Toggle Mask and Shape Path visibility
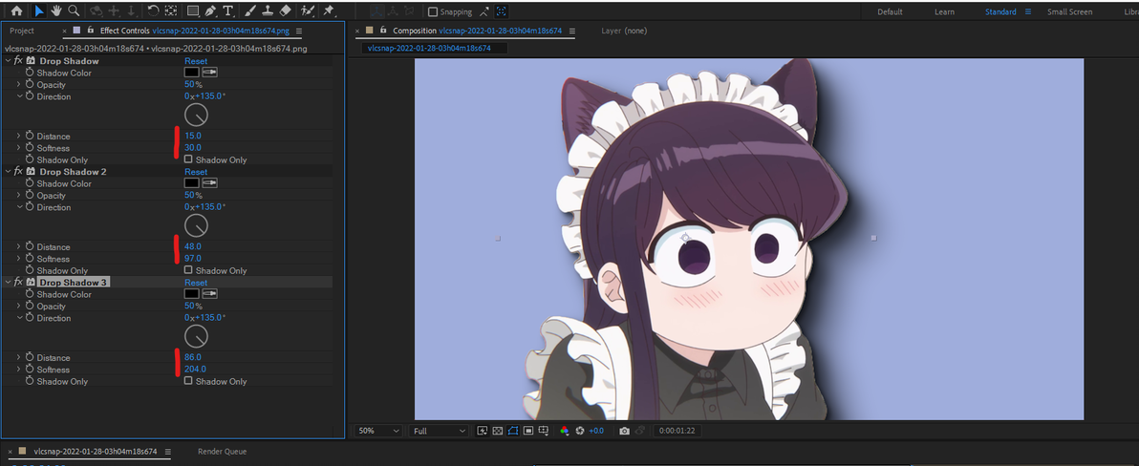Viewport: 1139px width, 466px height. tap(513, 432)
